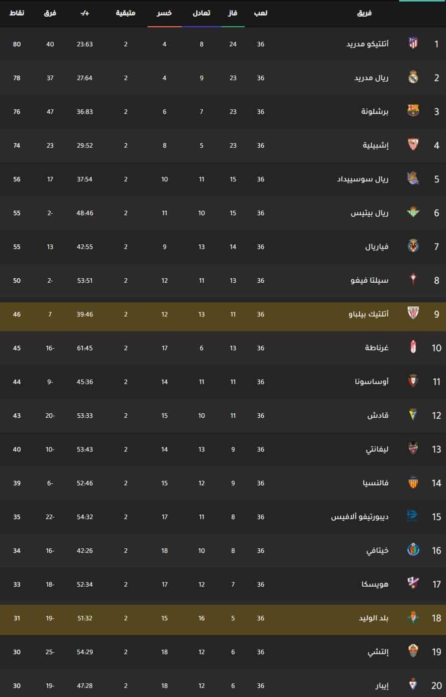Click the Real Madrid club crest
446x697 pixels.
413,78
